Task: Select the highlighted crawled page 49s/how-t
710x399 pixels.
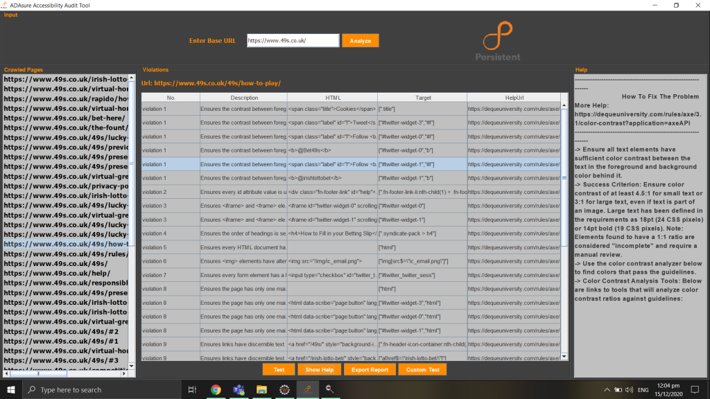Action: [x=66, y=245]
